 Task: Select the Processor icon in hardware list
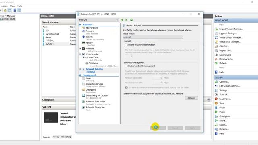pyautogui.click(x=83, y=48)
